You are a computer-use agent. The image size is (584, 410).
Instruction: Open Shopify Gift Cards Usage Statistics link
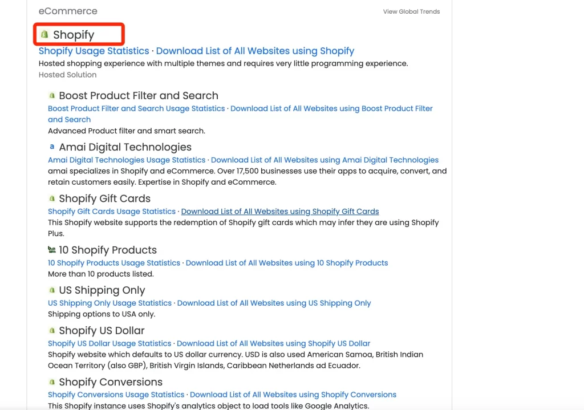(x=112, y=211)
